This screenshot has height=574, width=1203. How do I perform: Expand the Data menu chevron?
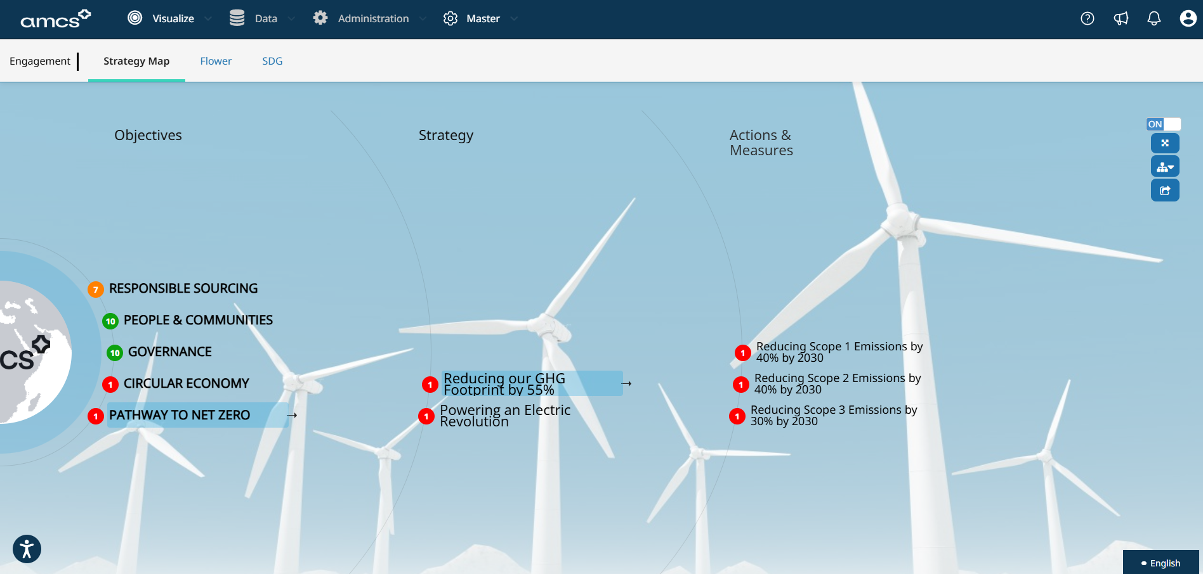(291, 19)
